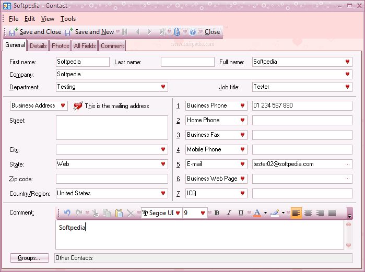Click the ellipsis in Business Web Page field

tap(347, 179)
